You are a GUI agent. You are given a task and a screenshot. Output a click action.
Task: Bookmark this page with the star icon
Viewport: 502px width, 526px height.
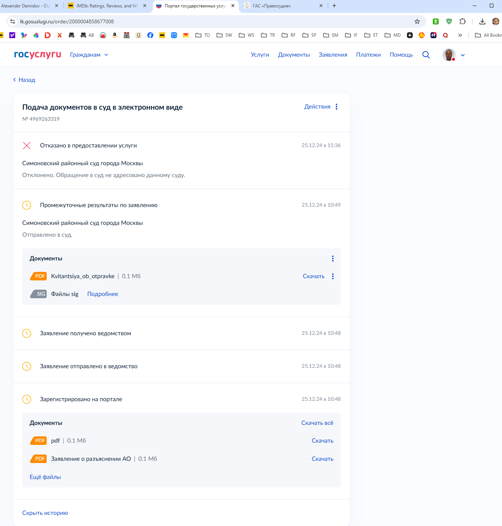[x=417, y=21]
